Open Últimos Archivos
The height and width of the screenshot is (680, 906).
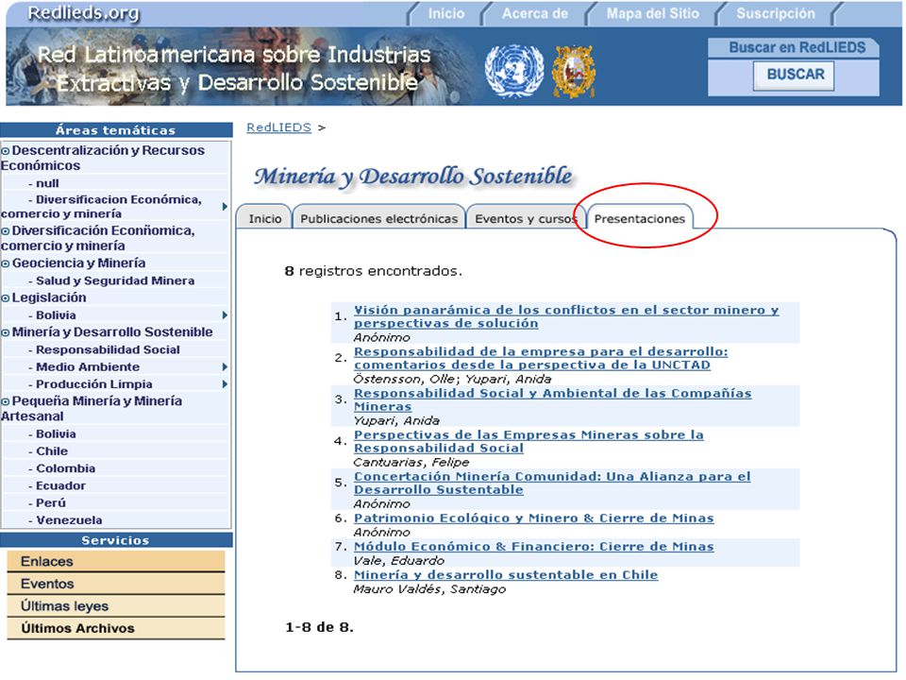pyautogui.click(x=115, y=629)
